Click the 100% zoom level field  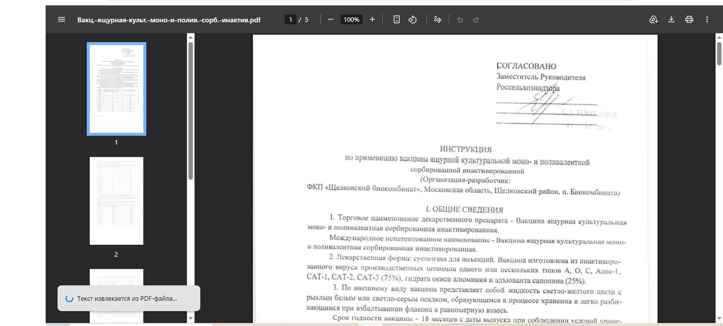(352, 20)
